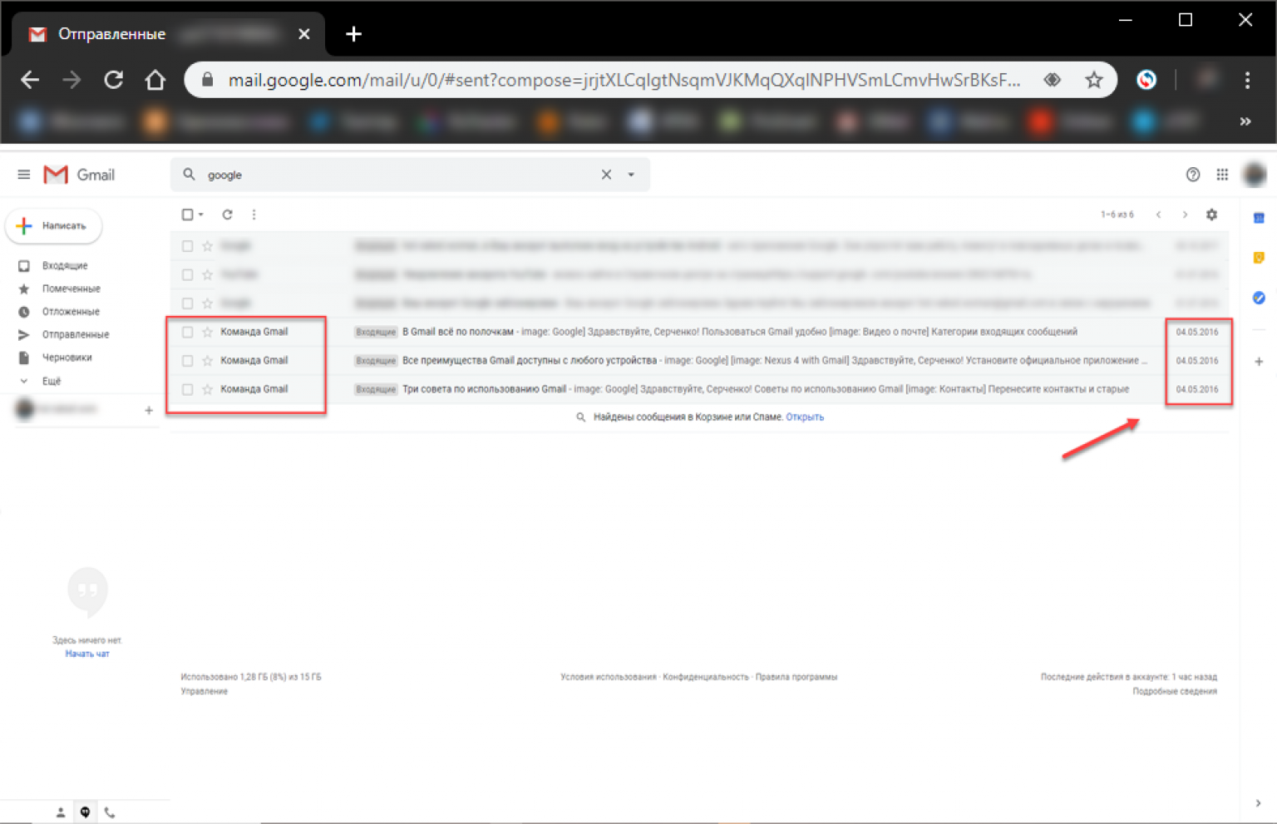Viewport: 1277px width, 824px height.
Task: Click the browser back arrow
Action: 30,80
